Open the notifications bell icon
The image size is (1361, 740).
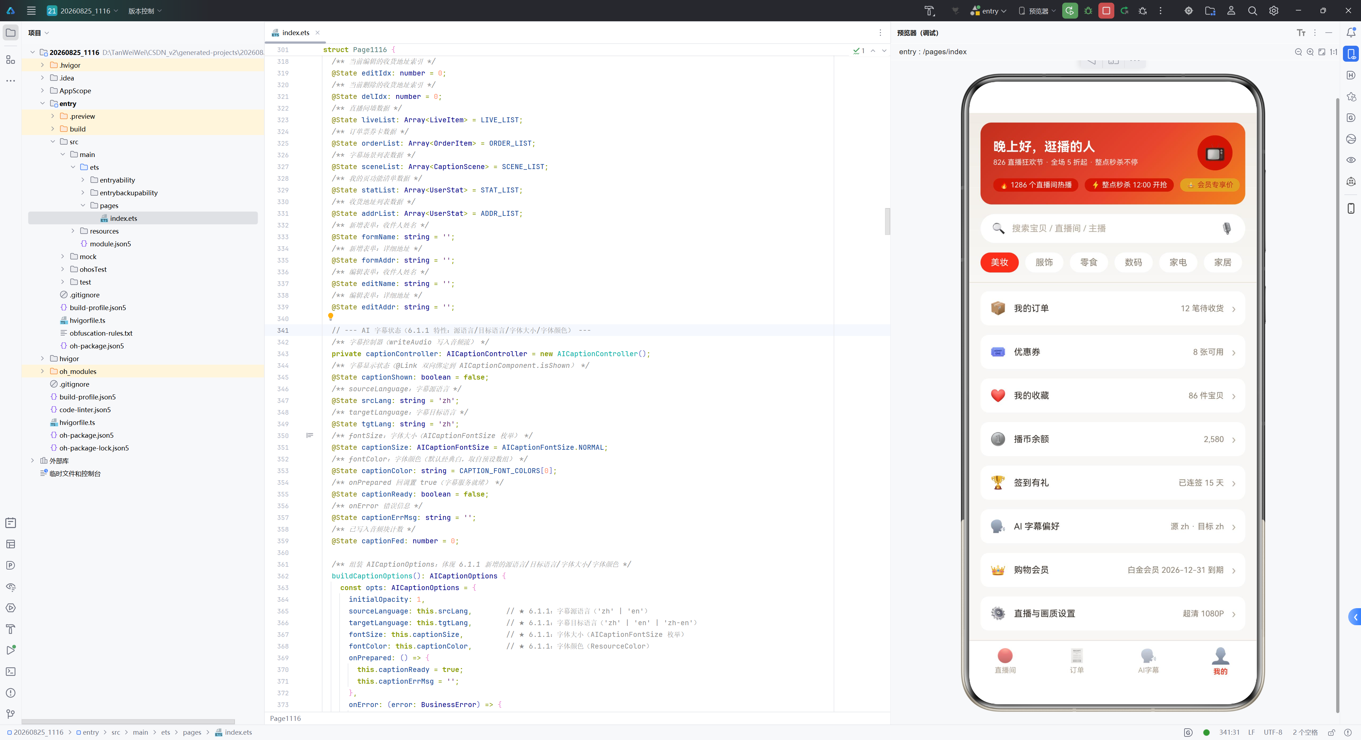pyautogui.click(x=1350, y=33)
